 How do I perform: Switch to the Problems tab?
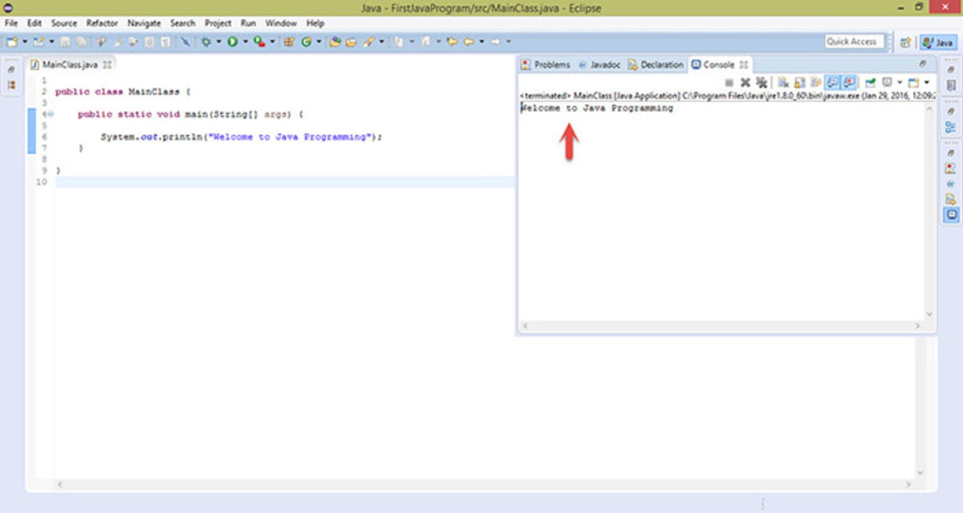[546, 65]
